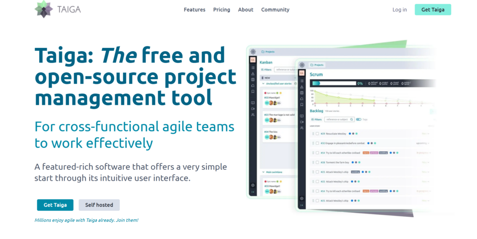This screenshot has height=239, width=477.
Task: Open the wiki book icon in the Scrum sidebar
Action: [x=302, y=116]
